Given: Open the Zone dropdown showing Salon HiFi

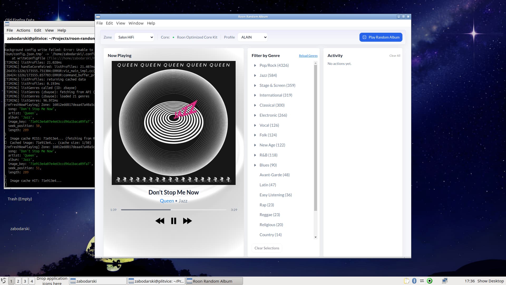Looking at the screenshot, I should (x=134, y=37).
